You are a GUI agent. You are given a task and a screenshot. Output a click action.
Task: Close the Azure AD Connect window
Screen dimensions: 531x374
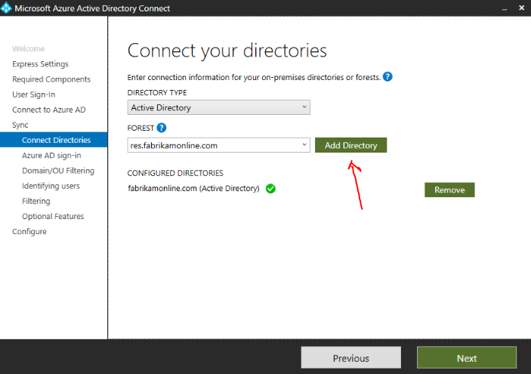tap(521, 8)
